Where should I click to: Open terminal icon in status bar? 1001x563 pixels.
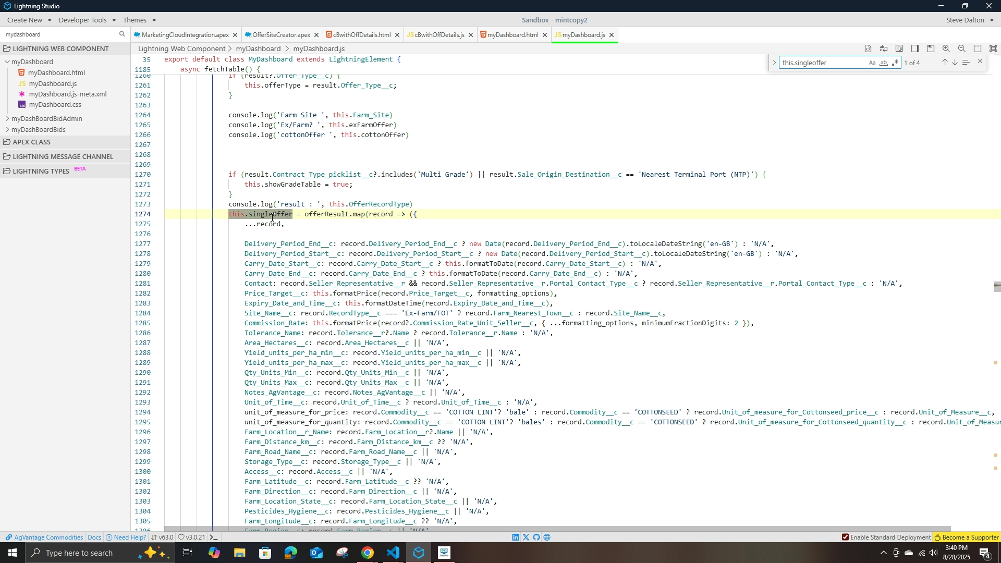pos(214,537)
